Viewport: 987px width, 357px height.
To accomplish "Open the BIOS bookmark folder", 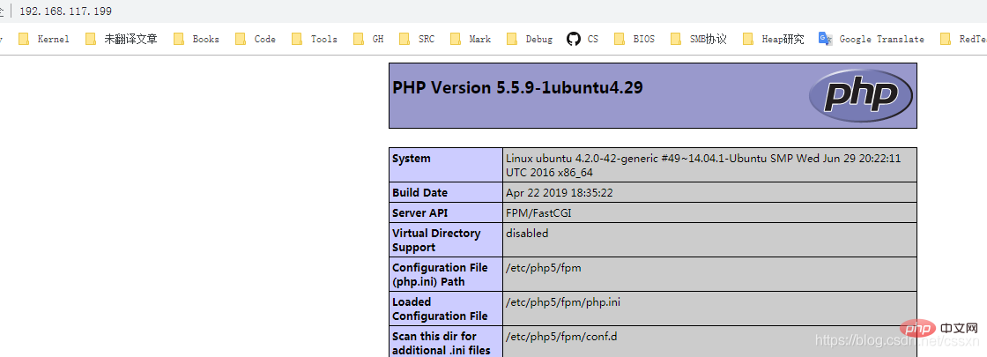I will tap(635, 39).
